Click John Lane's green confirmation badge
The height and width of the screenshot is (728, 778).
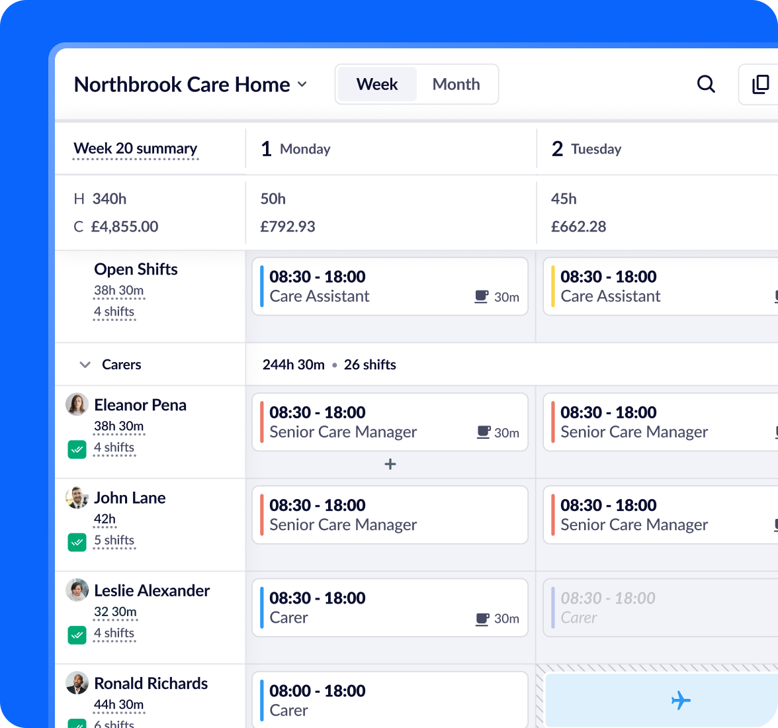(x=77, y=542)
